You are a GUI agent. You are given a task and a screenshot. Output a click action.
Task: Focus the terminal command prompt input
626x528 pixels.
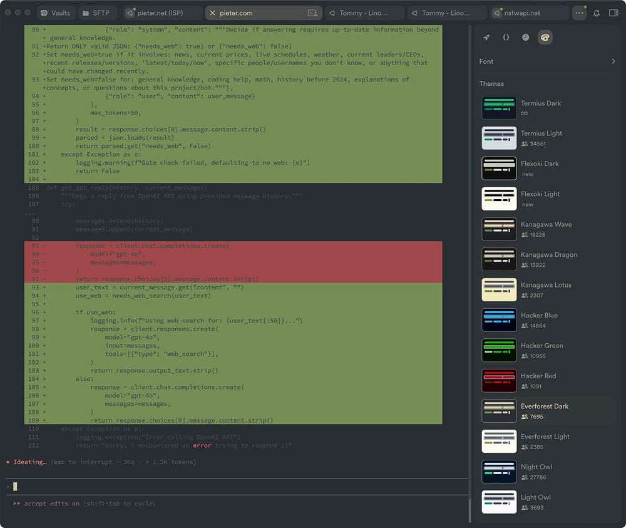click(x=237, y=487)
